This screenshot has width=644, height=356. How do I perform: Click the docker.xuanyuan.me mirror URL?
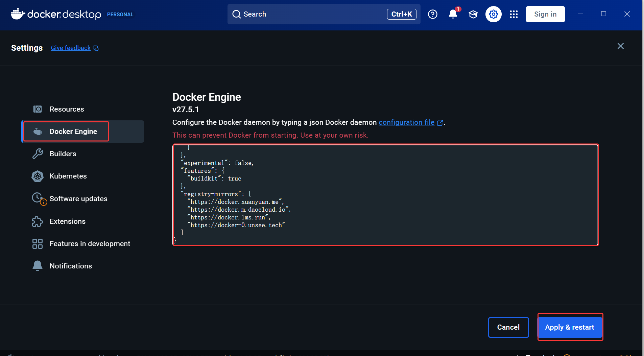[236, 202]
